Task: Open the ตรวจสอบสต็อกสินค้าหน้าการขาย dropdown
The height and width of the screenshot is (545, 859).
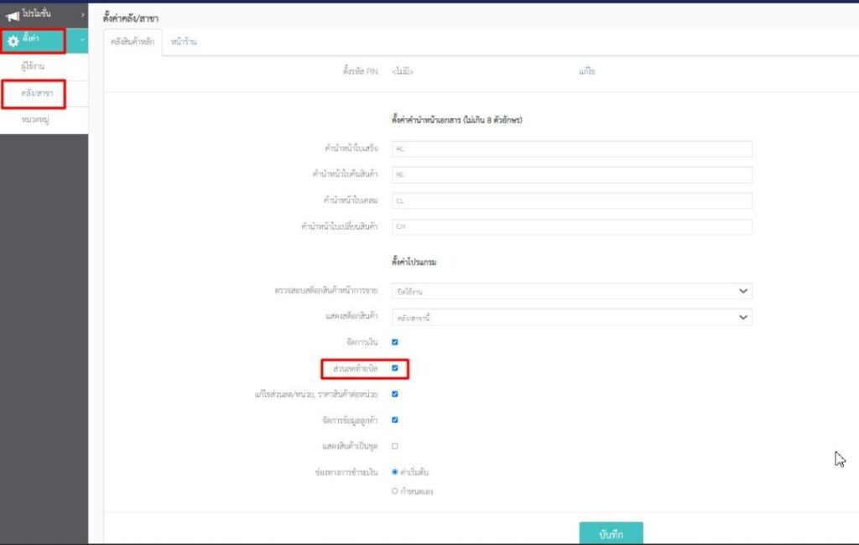Action: pyautogui.click(x=571, y=291)
